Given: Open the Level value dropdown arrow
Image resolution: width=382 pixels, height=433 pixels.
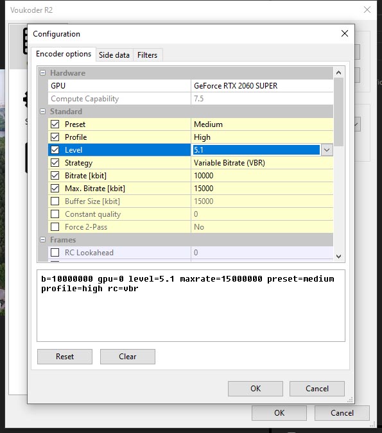Looking at the screenshot, I should [327, 150].
